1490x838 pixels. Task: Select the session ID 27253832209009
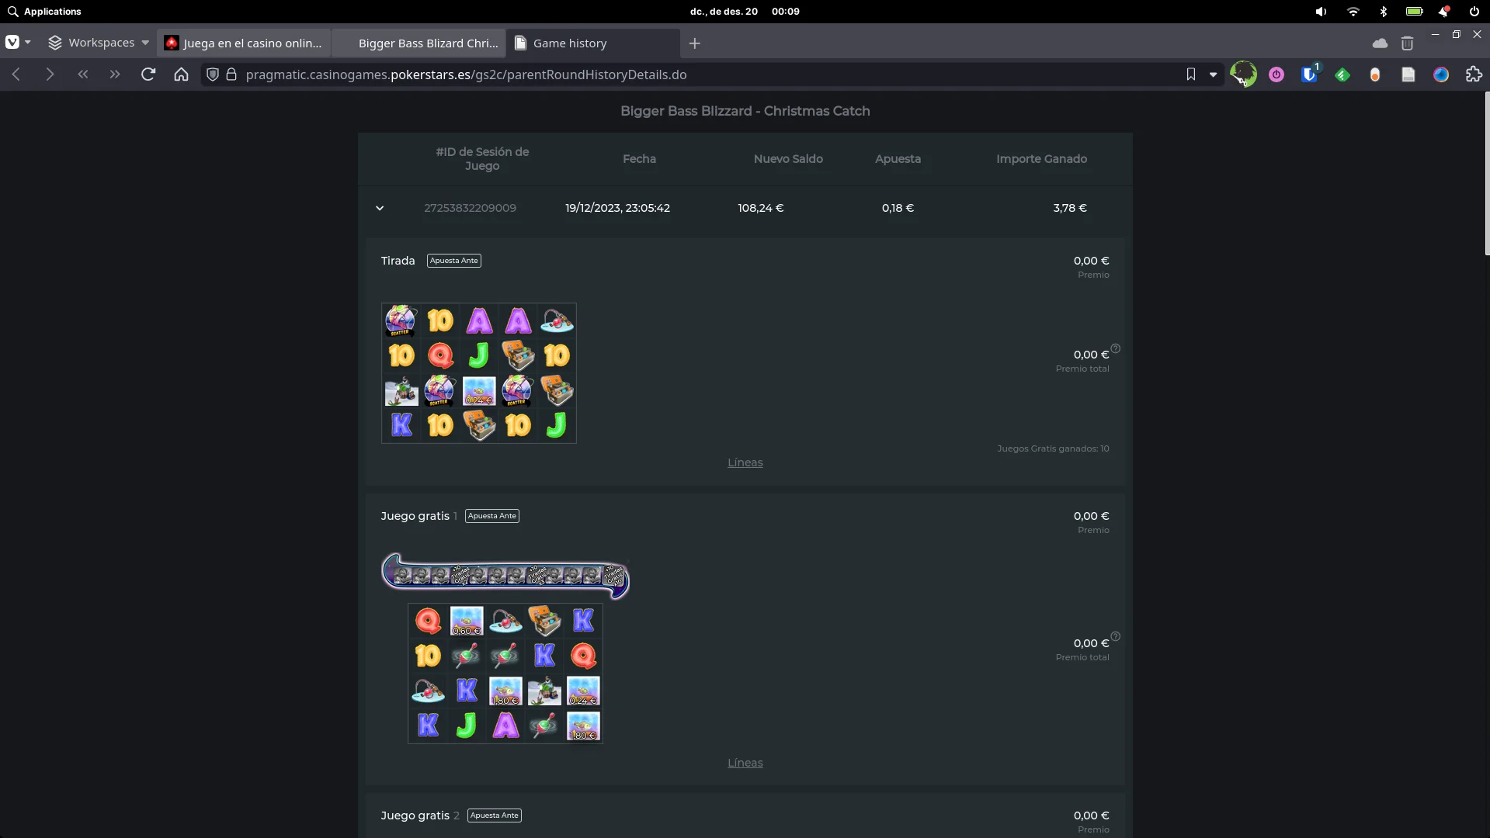470,208
